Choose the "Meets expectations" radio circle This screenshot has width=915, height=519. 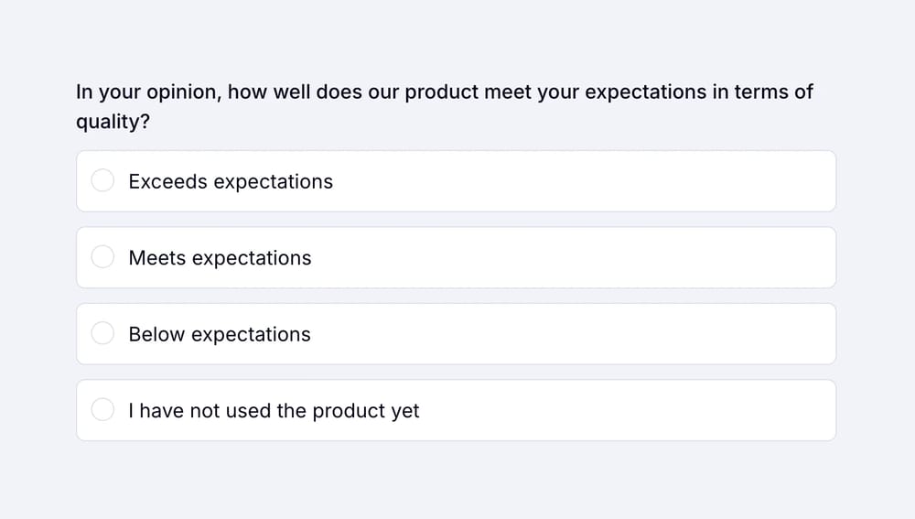(103, 258)
